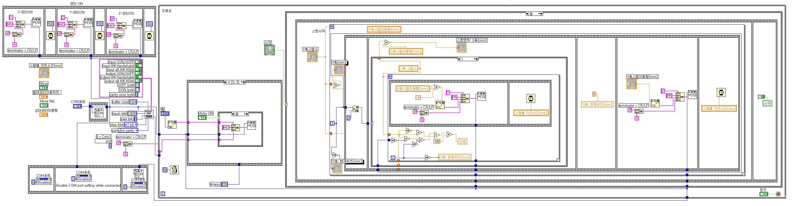The image size is (793, 206).
Task: Toggle the output XON/XOFF boolean constant
Action: click(138, 73)
